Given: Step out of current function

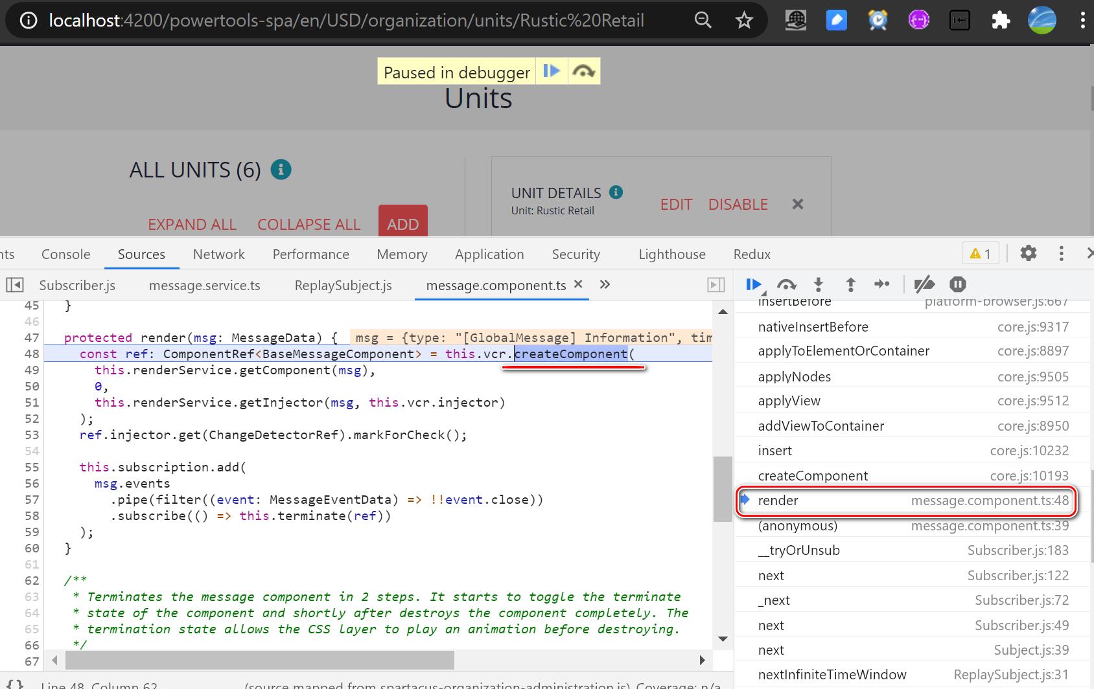Looking at the screenshot, I should (851, 284).
